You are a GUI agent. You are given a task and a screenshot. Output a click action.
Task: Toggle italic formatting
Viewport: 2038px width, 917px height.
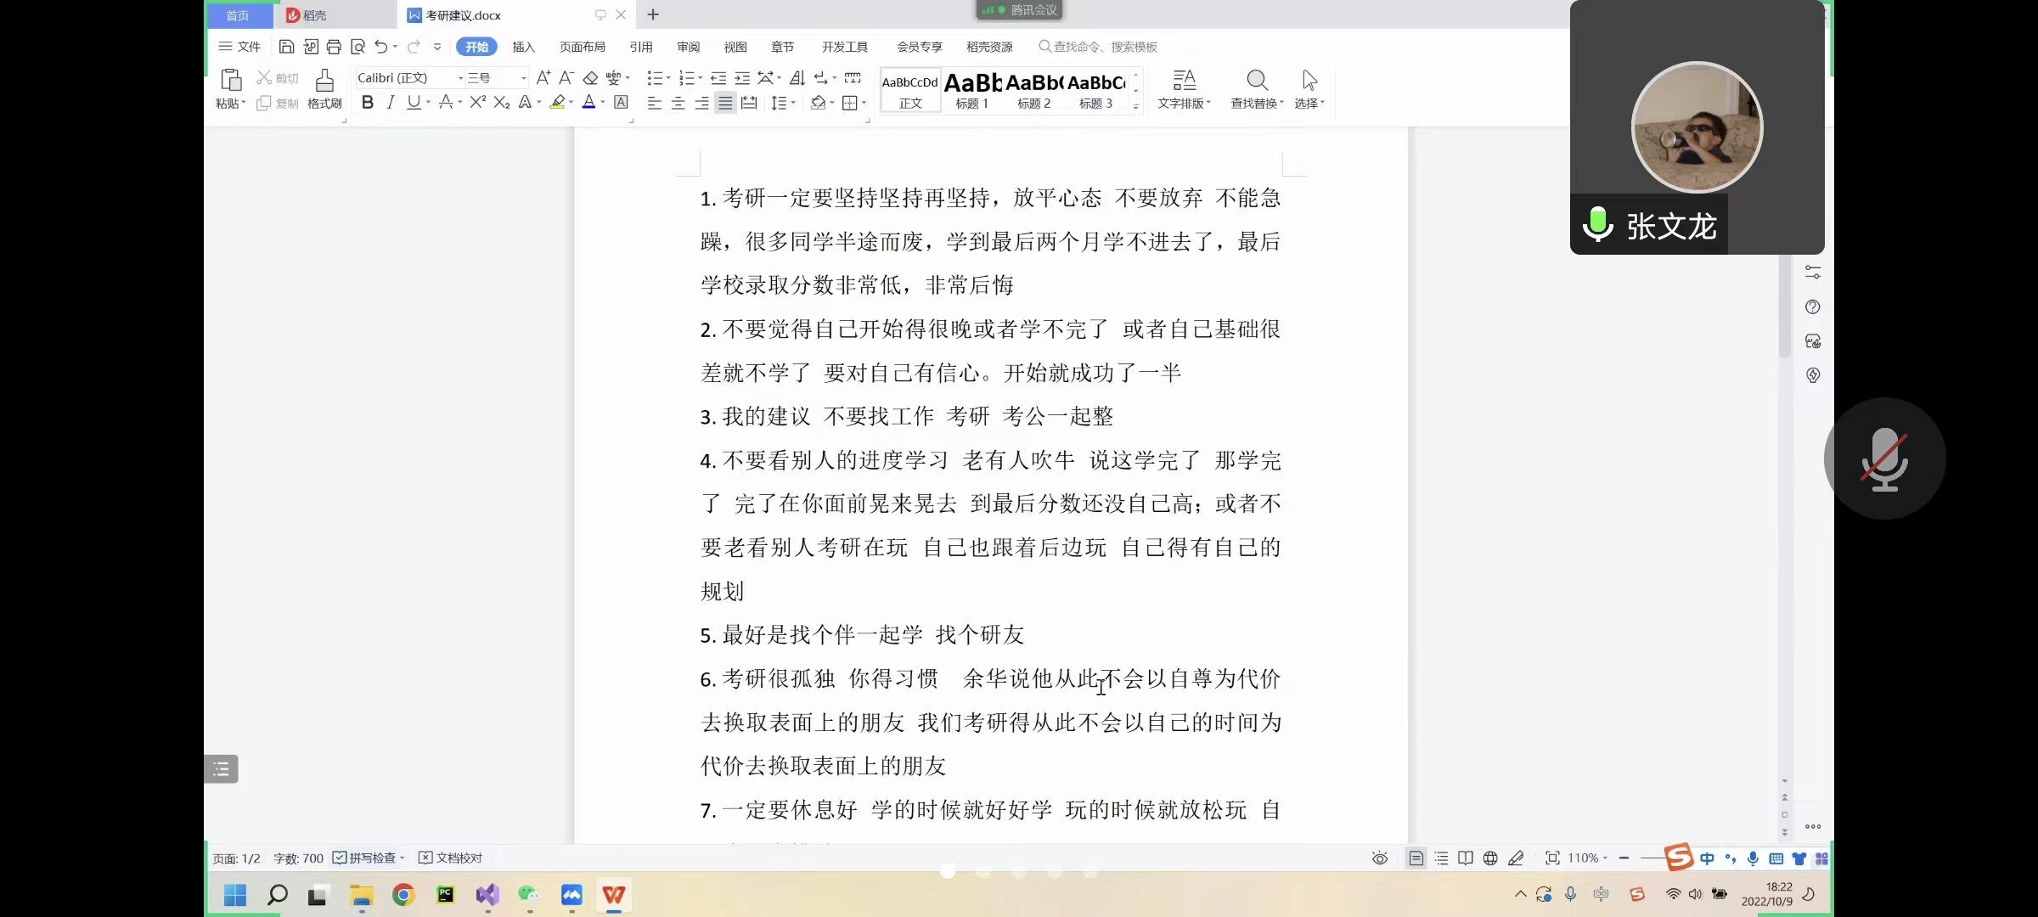(390, 103)
